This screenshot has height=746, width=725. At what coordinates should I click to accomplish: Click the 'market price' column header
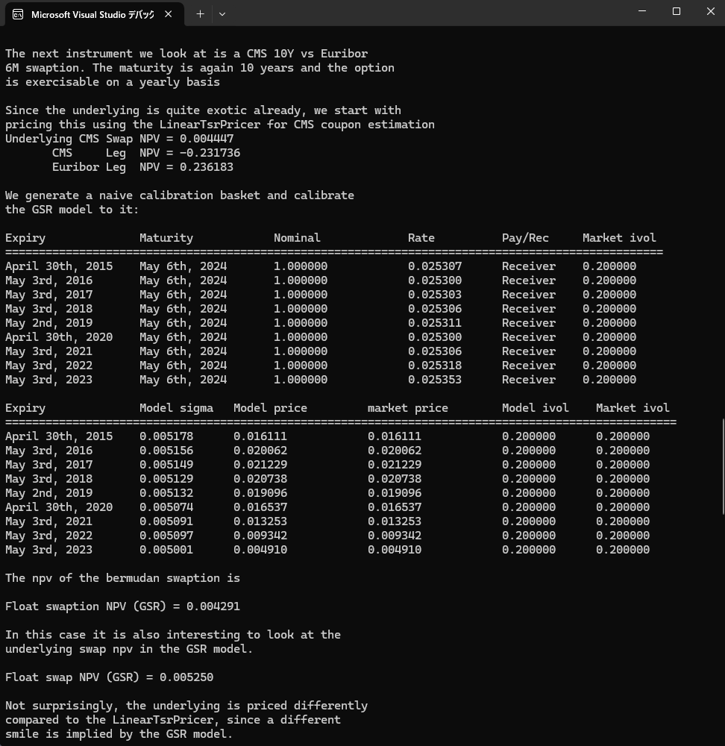408,408
